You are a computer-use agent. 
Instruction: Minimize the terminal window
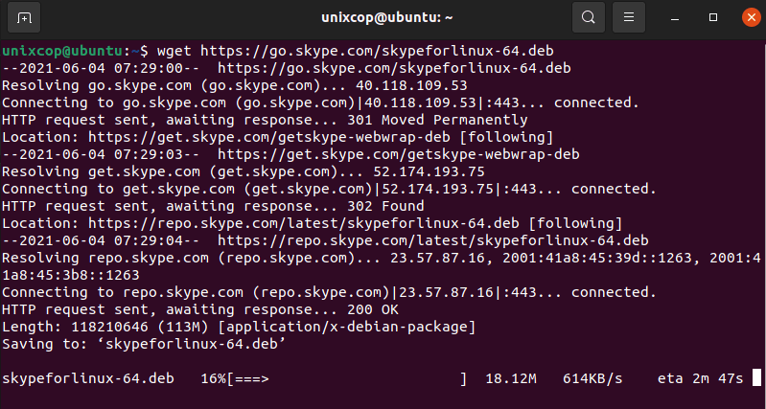click(x=675, y=18)
